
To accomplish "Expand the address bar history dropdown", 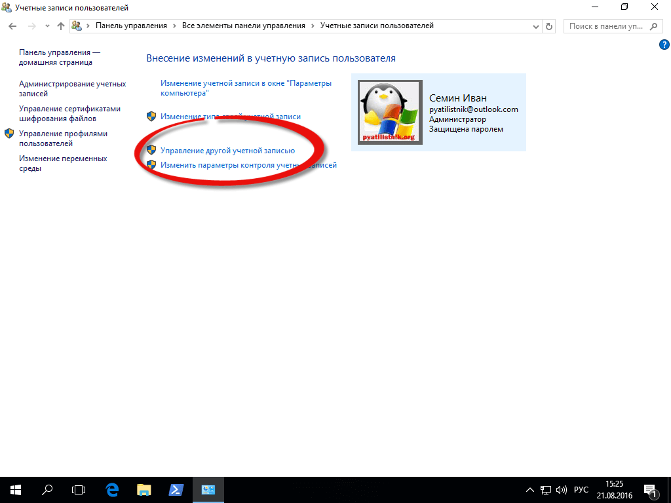I will (x=535, y=26).
